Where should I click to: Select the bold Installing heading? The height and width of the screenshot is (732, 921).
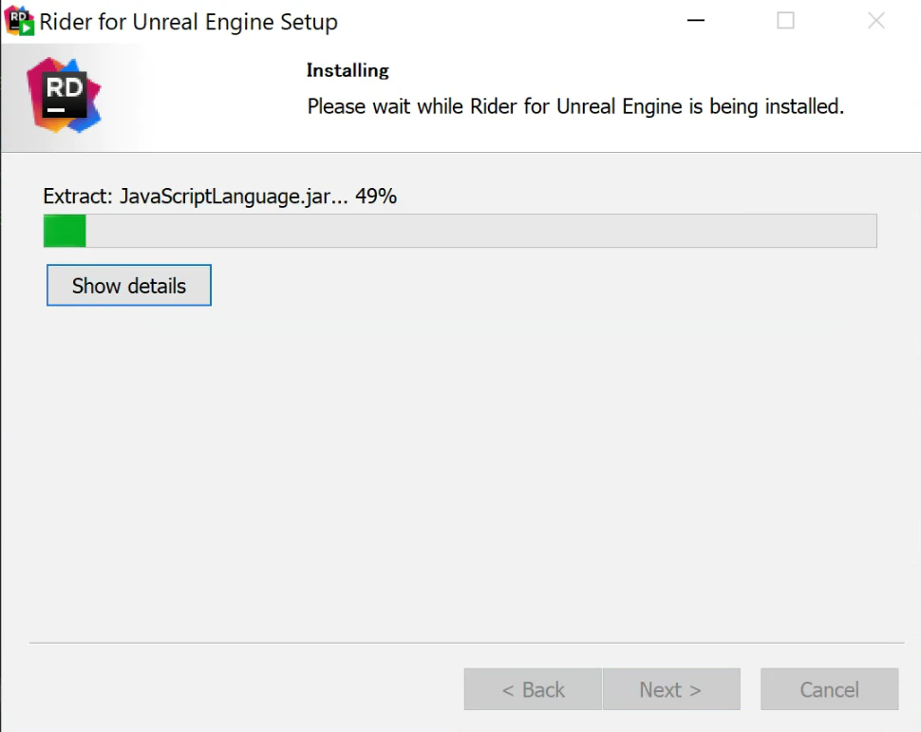[x=348, y=70]
